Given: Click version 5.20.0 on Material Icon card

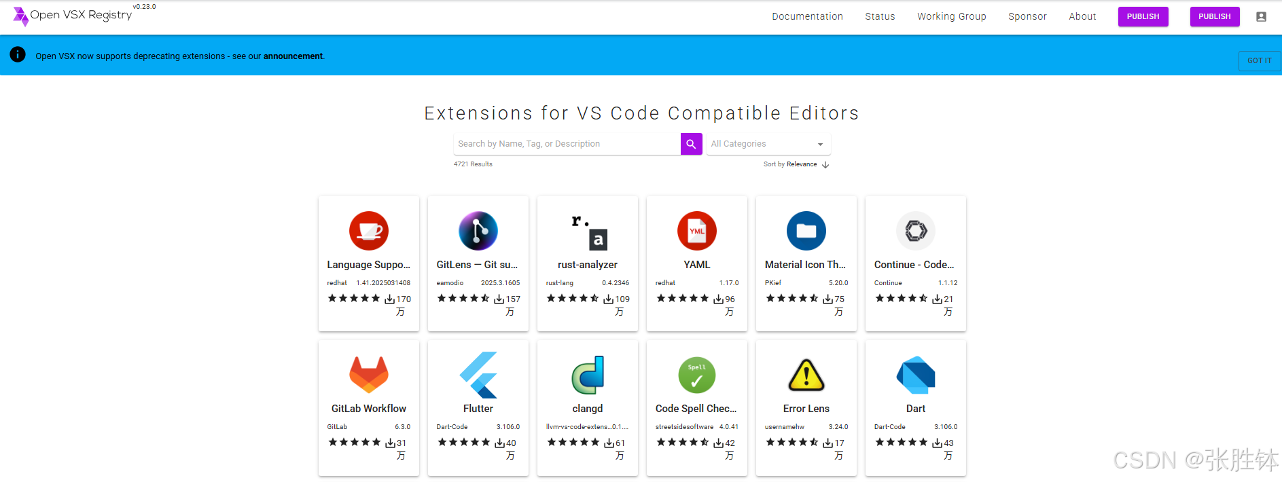Looking at the screenshot, I should tap(838, 283).
